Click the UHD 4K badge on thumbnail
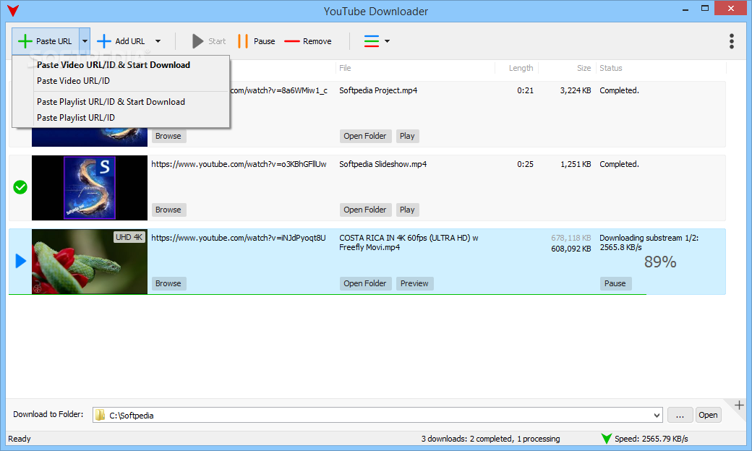This screenshot has width=752, height=451. (x=129, y=237)
